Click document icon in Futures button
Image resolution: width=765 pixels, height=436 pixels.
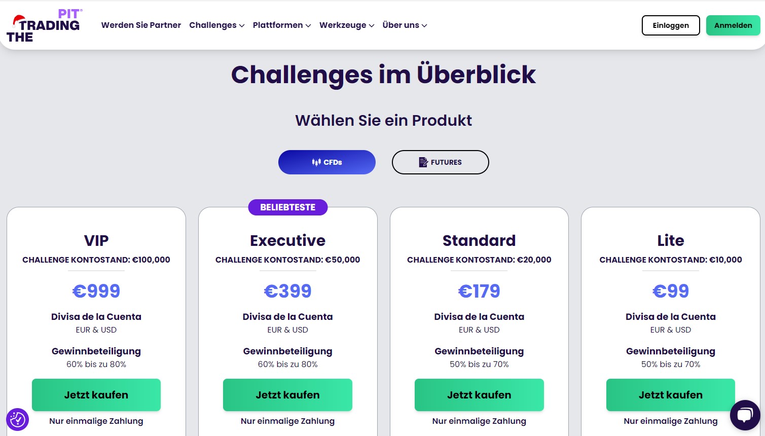point(423,162)
